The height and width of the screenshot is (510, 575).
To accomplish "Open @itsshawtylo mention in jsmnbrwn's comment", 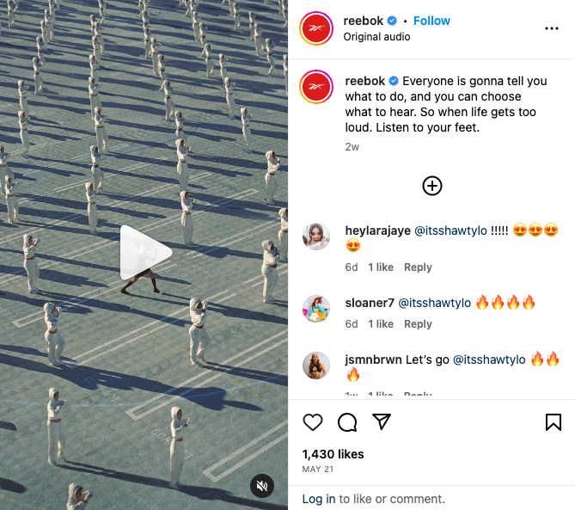I will click(489, 359).
